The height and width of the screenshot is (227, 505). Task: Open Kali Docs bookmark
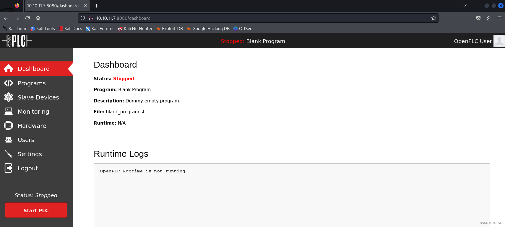70,29
